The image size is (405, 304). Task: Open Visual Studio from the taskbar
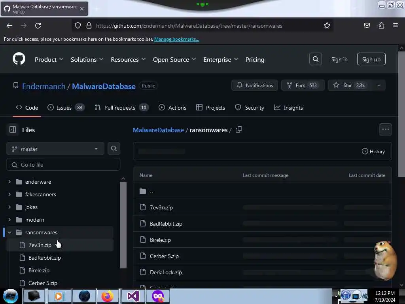click(x=133, y=296)
